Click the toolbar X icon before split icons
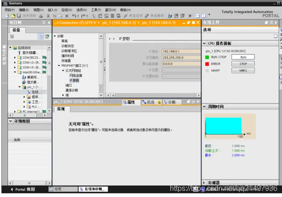The width and height of the screenshot is (282, 197). [190, 16]
